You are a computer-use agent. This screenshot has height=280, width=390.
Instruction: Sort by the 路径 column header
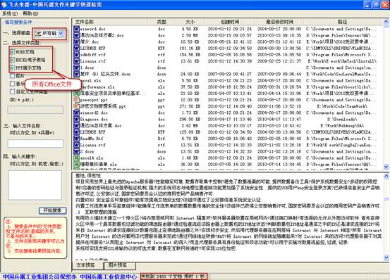point(343,22)
